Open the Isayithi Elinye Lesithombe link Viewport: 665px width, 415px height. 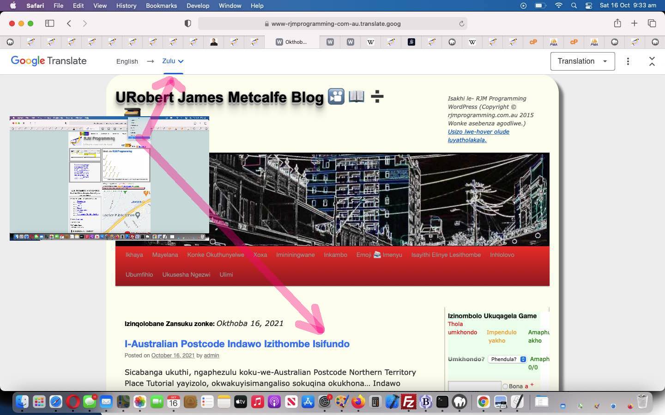click(x=446, y=255)
